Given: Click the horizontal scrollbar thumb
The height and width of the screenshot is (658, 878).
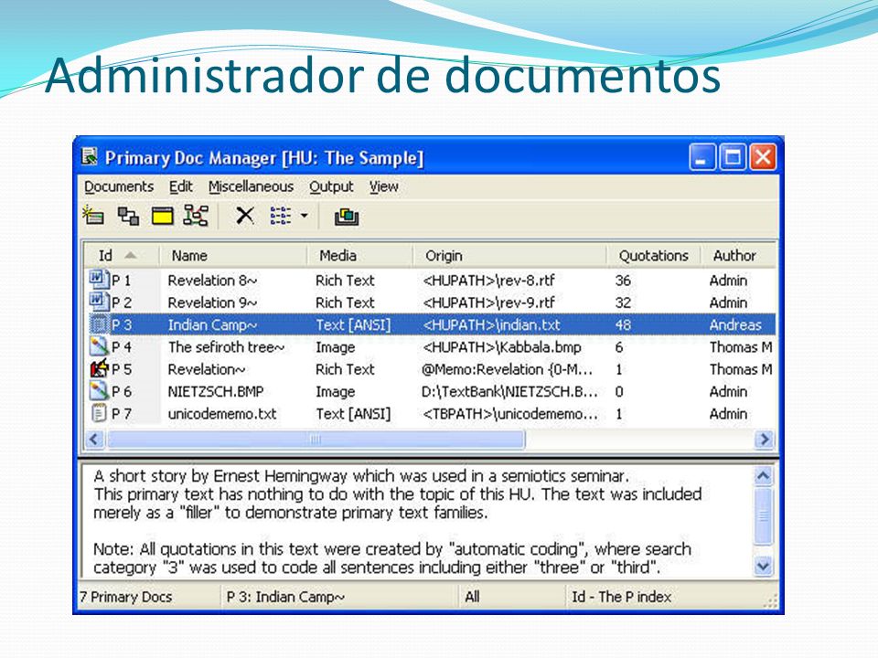Looking at the screenshot, I should (x=316, y=440).
